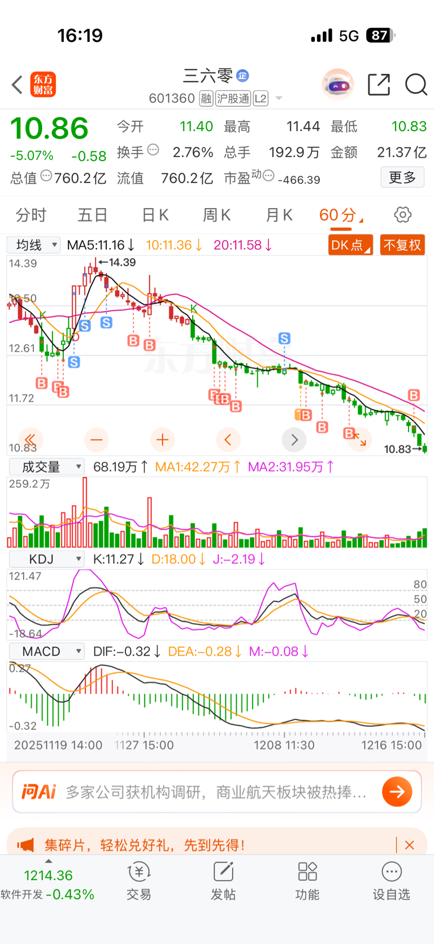Switch to 日K tab
434x944 pixels.
pyautogui.click(x=155, y=215)
